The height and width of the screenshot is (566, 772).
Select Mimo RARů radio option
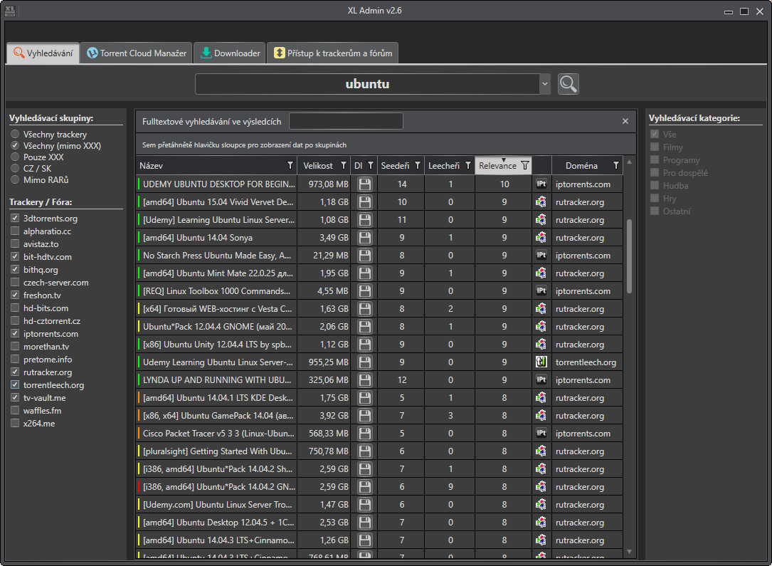[15, 180]
